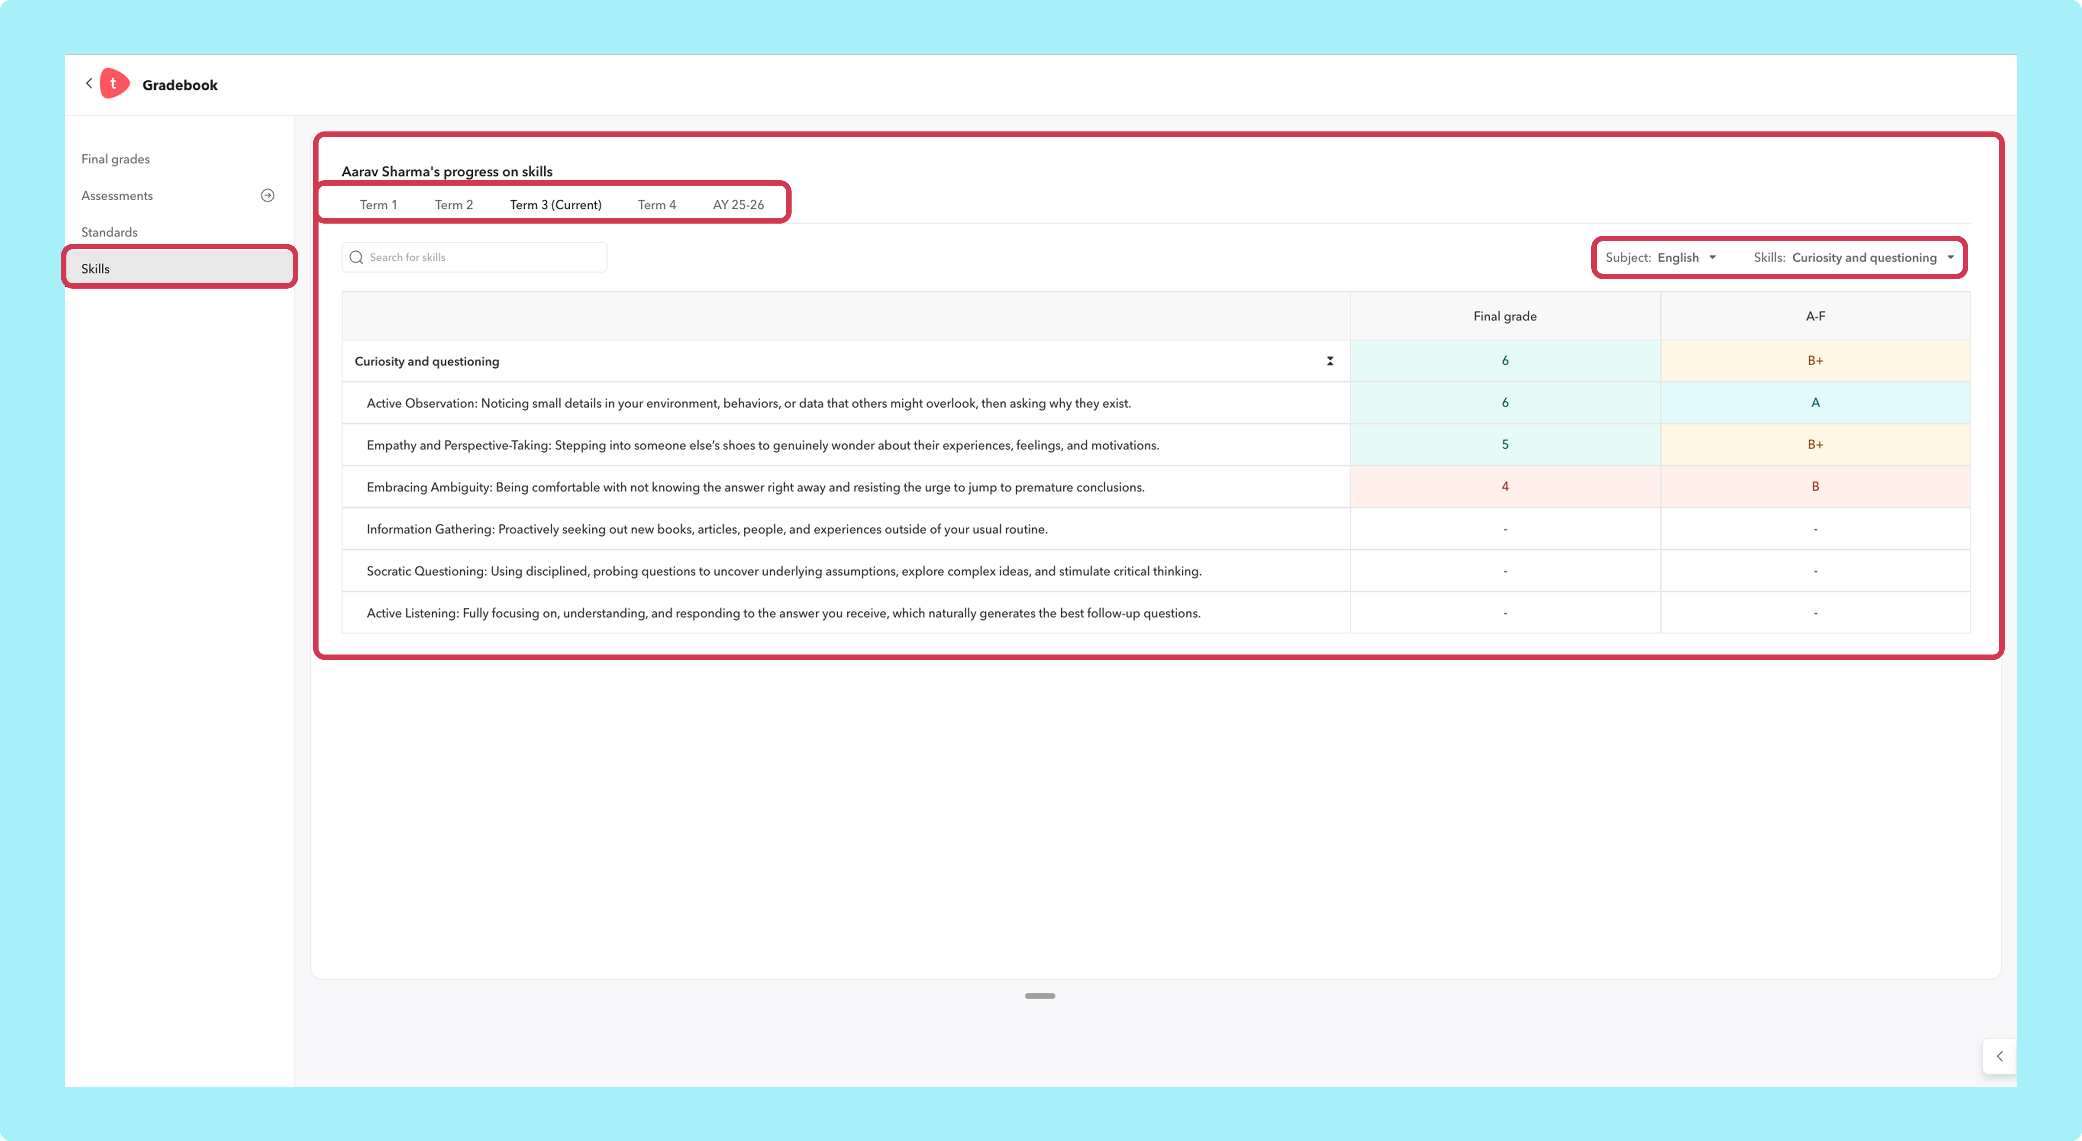Viewport: 2082px width, 1141px height.
Task: Select the AY 25-26 tab
Action: (x=738, y=204)
